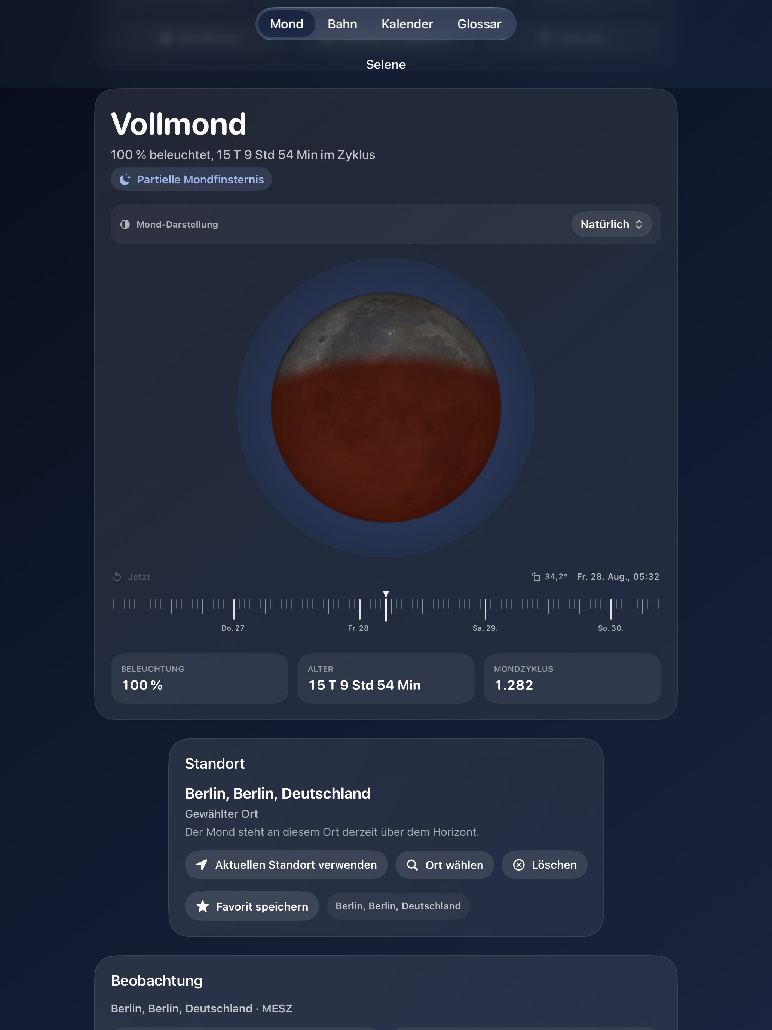Click the Alter 15 T 9 Std 54 Min card

(386, 679)
